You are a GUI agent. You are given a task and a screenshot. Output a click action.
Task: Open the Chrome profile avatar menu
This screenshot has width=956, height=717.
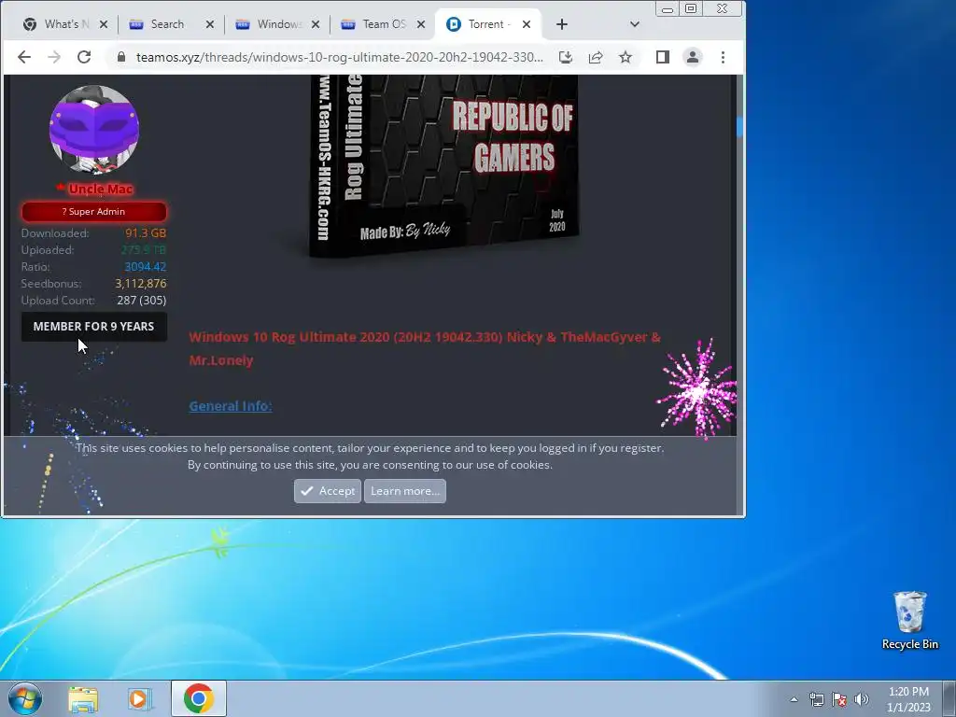pyautogui.click(x=693, y=57)
